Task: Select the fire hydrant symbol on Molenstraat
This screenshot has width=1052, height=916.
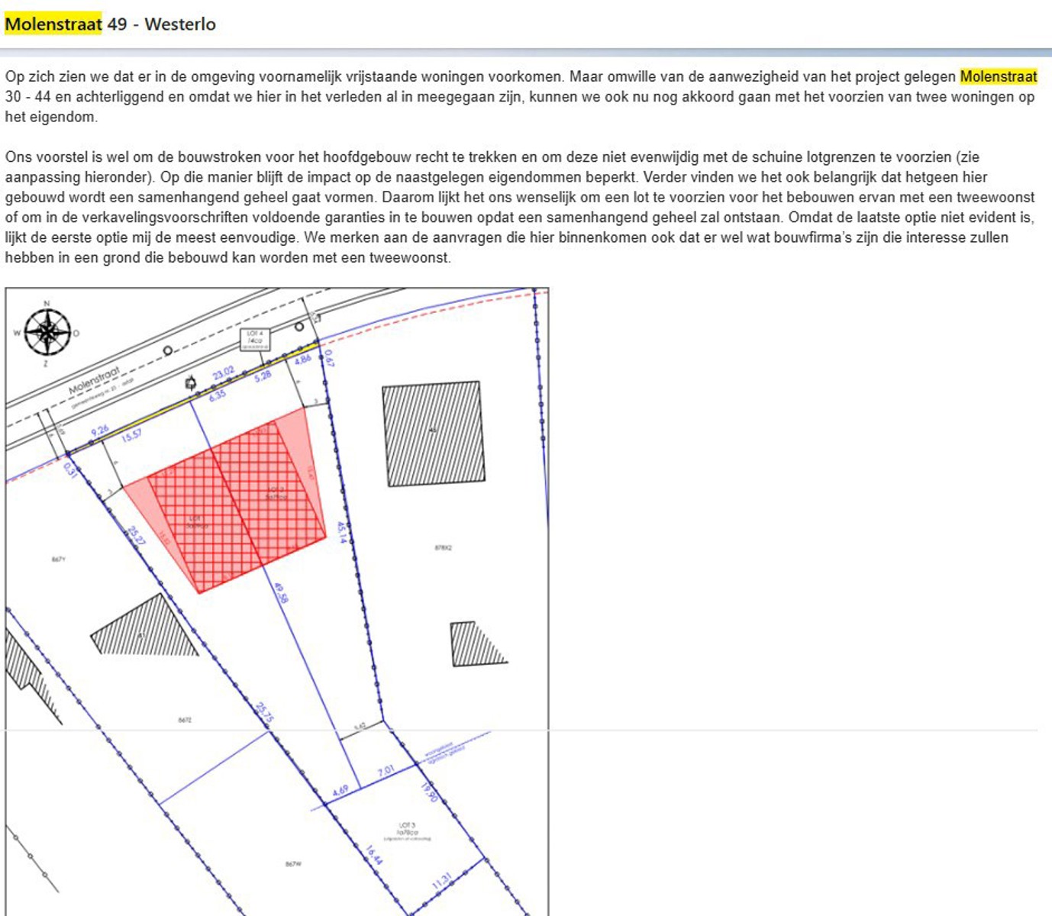Action: click(x=191, y=383)
